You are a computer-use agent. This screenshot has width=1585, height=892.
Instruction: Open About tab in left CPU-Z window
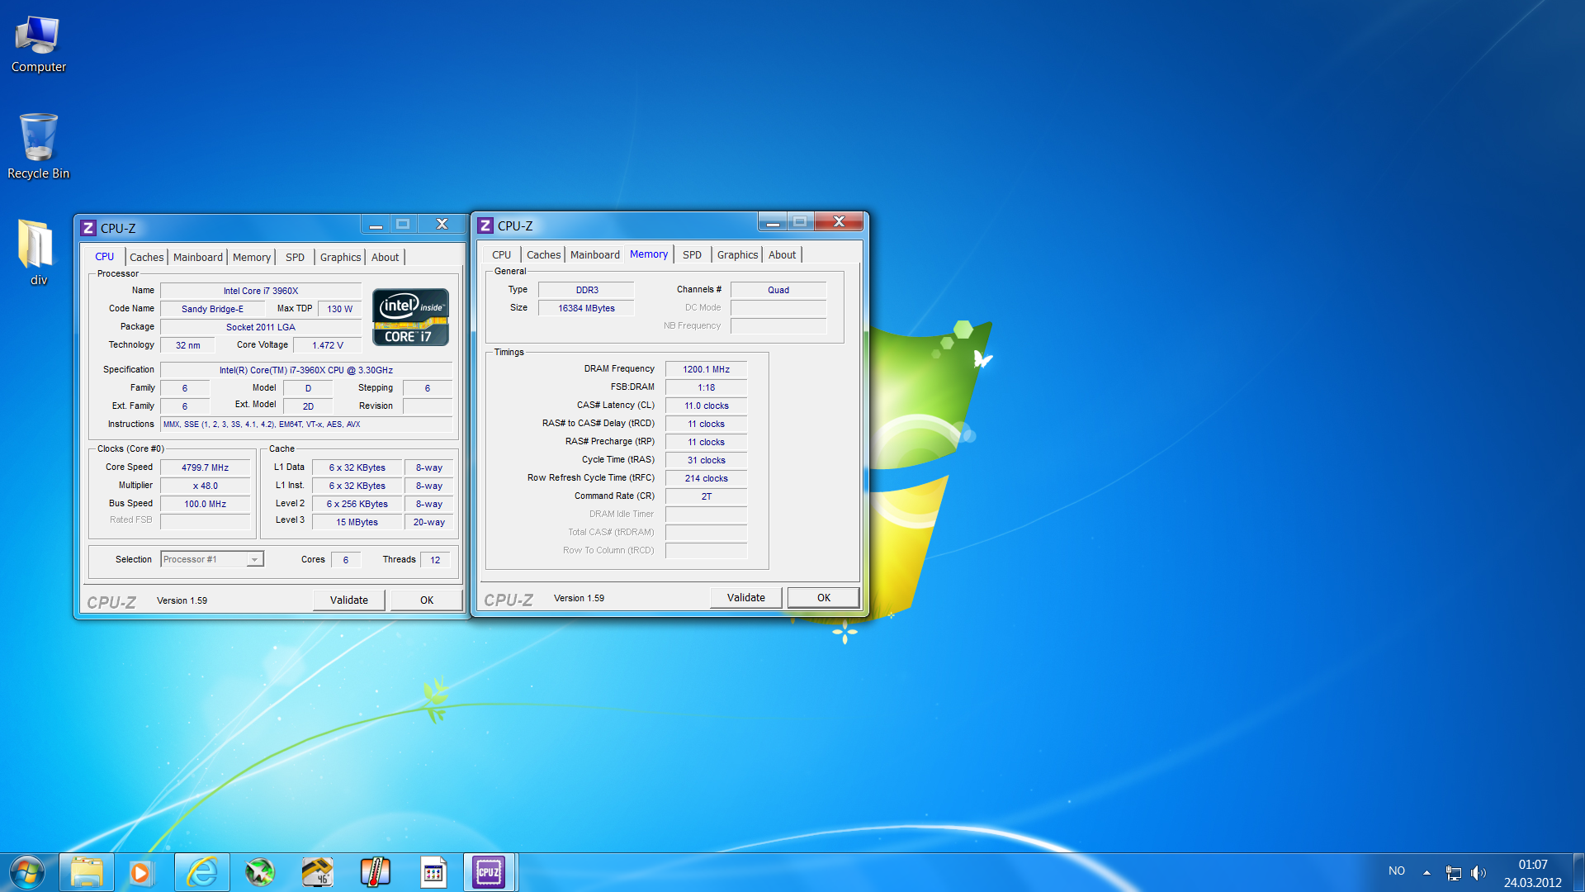coord(385,257)
